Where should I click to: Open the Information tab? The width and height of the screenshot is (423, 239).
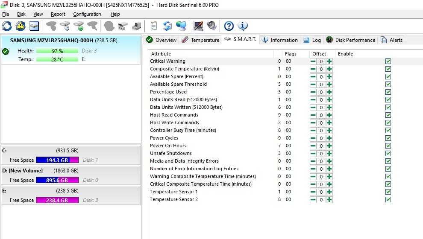pyautogui.click(x=280, y=40)
